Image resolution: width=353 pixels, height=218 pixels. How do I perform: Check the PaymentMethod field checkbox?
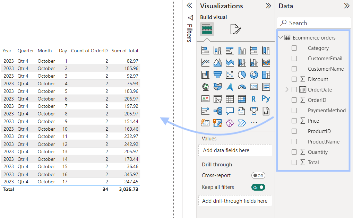pyautogui.click(x=294, y=111)
